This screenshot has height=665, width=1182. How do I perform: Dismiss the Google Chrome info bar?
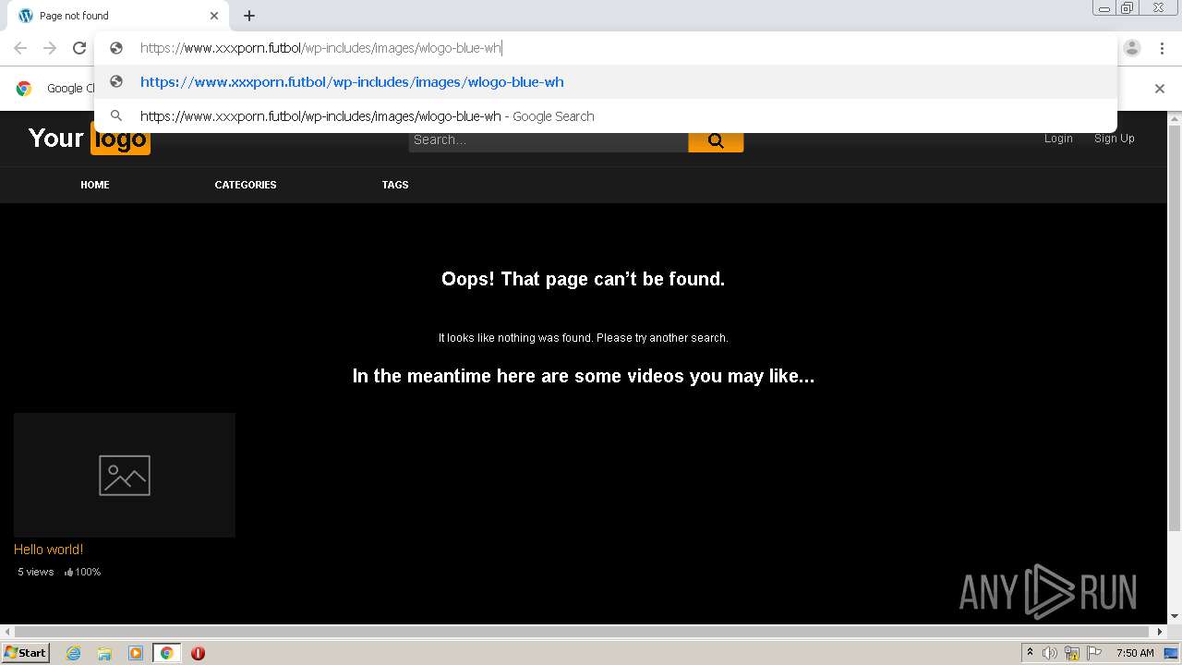click(x=1160, y=89)
